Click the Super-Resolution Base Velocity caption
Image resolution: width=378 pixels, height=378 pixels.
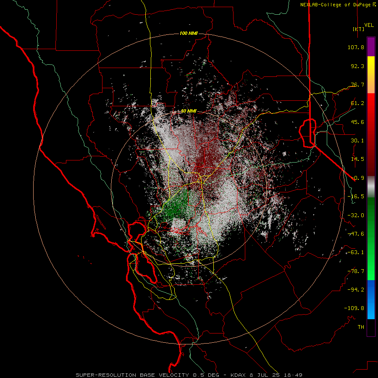click(189, 375)
